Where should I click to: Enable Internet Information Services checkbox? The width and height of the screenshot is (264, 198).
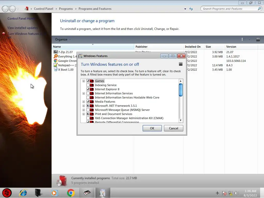click(88, 93)
